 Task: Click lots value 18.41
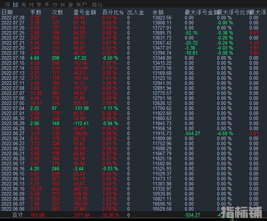click(36, 103)
